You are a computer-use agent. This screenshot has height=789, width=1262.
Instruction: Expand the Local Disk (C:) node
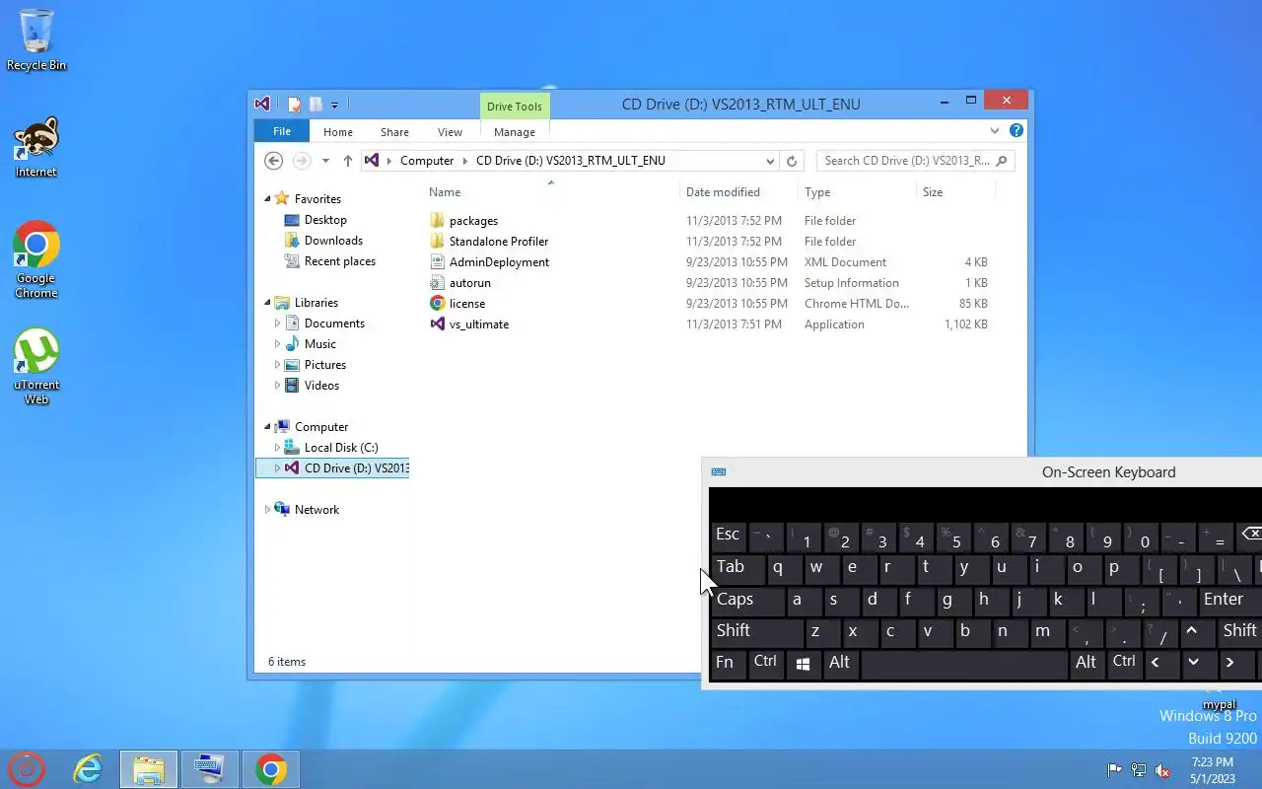coord(277,448)
